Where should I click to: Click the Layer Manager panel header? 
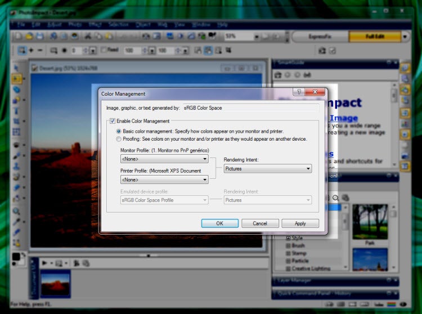point(335,281)
